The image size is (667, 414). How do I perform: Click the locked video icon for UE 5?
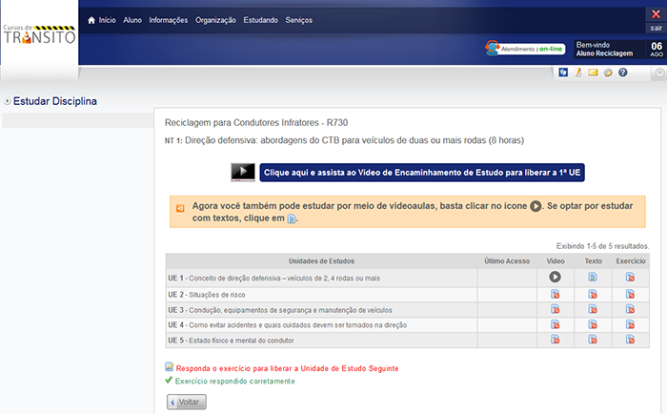tap(555, 340)
